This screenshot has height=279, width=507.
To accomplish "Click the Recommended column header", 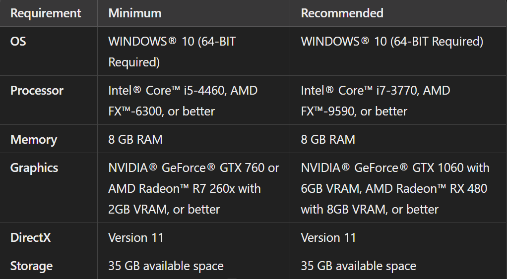I will pos(342,13).
